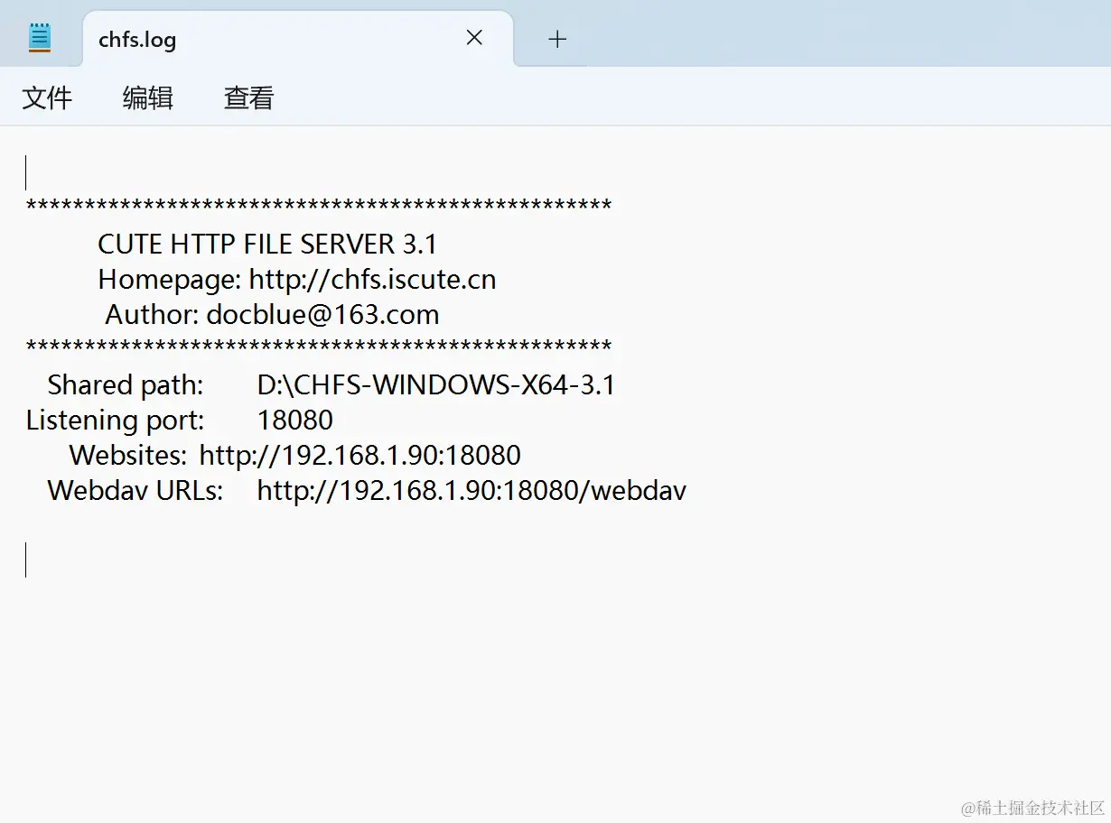Click the Listening port: label
This screenshot has width=1111, height=823.
click(x=116, y=421)
